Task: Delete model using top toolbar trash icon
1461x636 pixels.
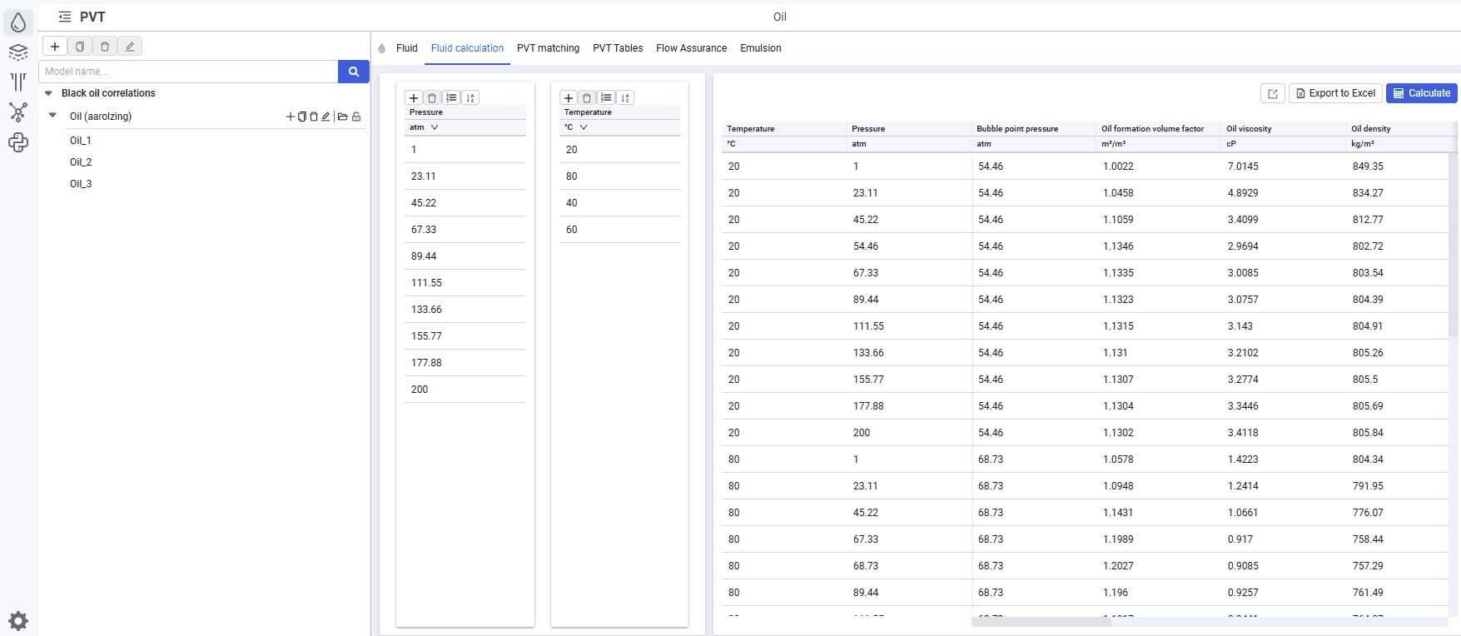Action: pyautogui.click(x=105, y=47)
